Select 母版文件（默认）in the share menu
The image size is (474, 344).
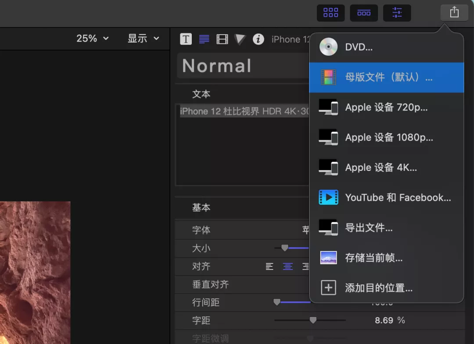[386, 78]
